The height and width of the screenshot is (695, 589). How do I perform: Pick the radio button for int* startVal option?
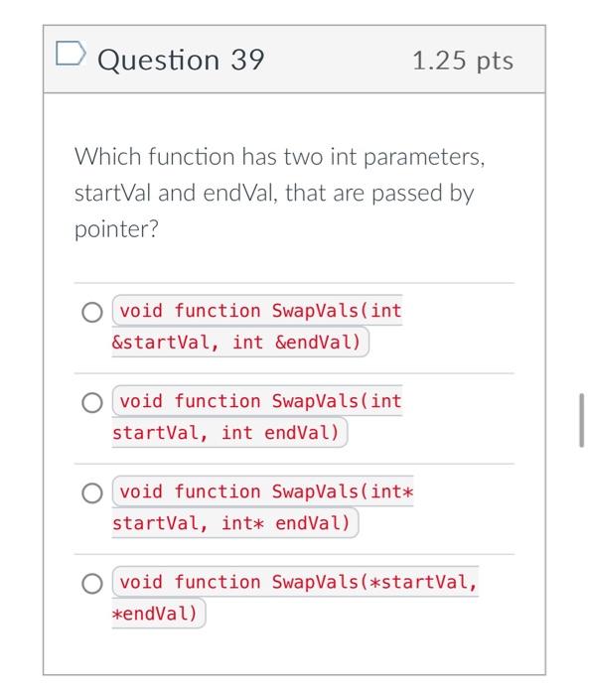(x=92, y=492)
